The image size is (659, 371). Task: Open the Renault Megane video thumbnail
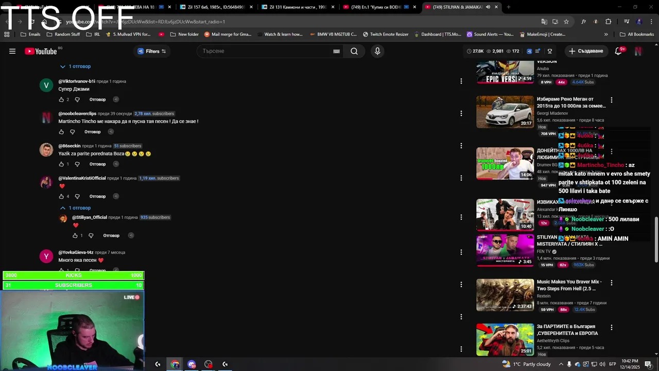pyautogui.click(x=505, y=112)
